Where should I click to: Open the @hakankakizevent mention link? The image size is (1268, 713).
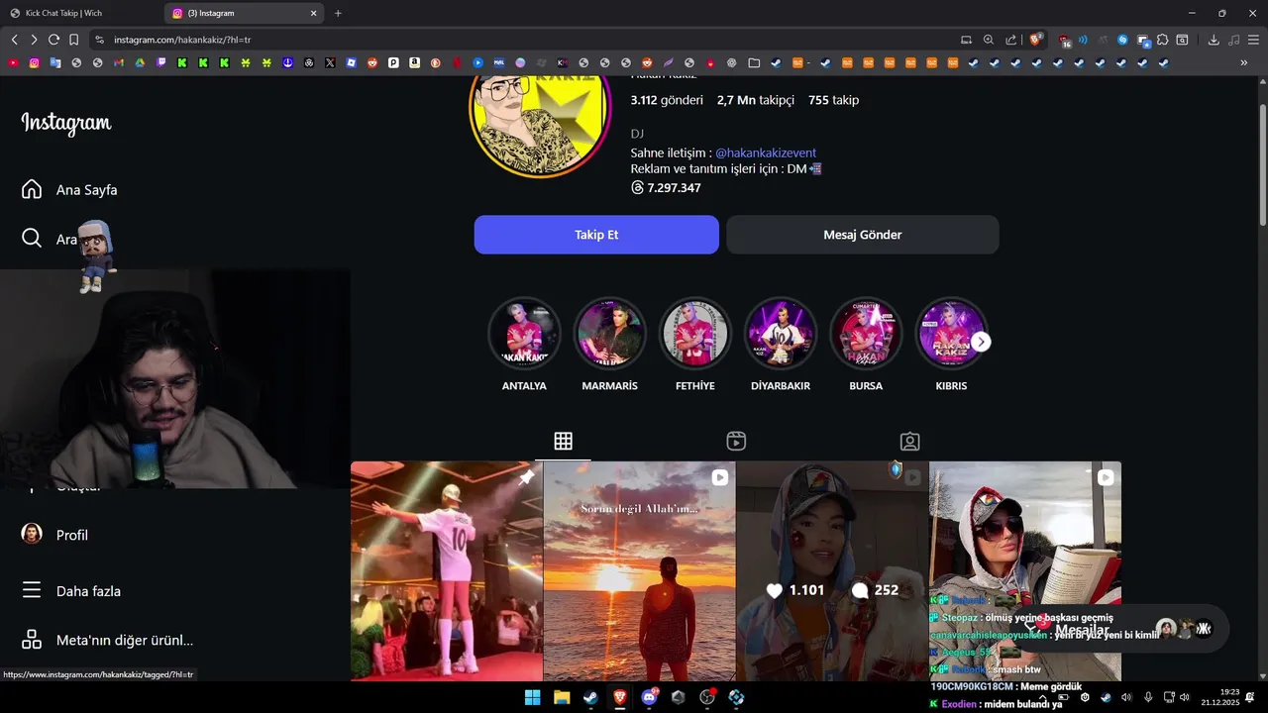pyautogui.click(x=766, y=153)
